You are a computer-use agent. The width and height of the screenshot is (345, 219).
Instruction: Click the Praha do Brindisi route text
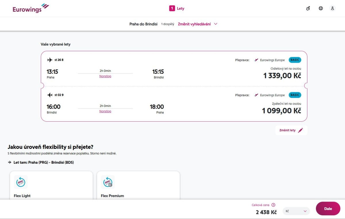[143, 24]
